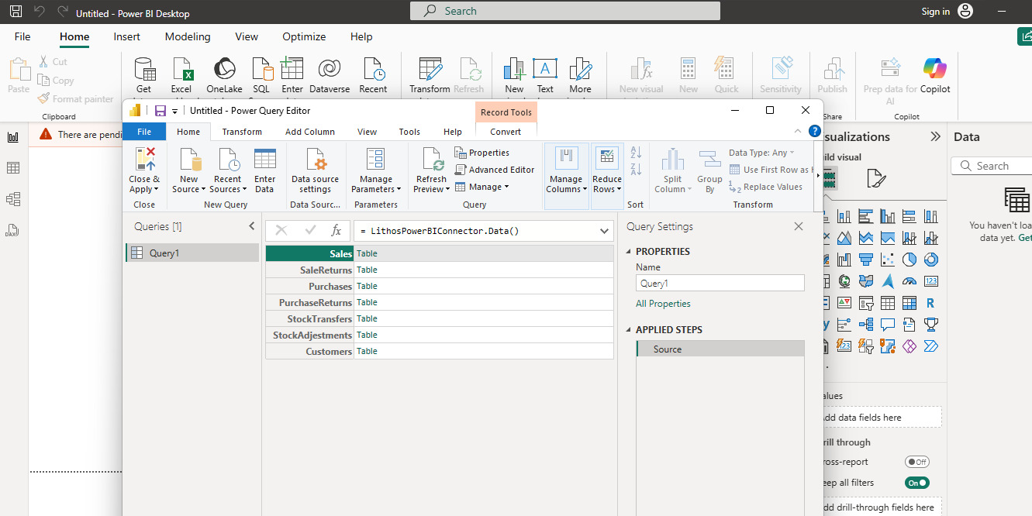Open the Format visual tab icon
The width and height of the screenshot is (1032, 516).
(876, 179)
